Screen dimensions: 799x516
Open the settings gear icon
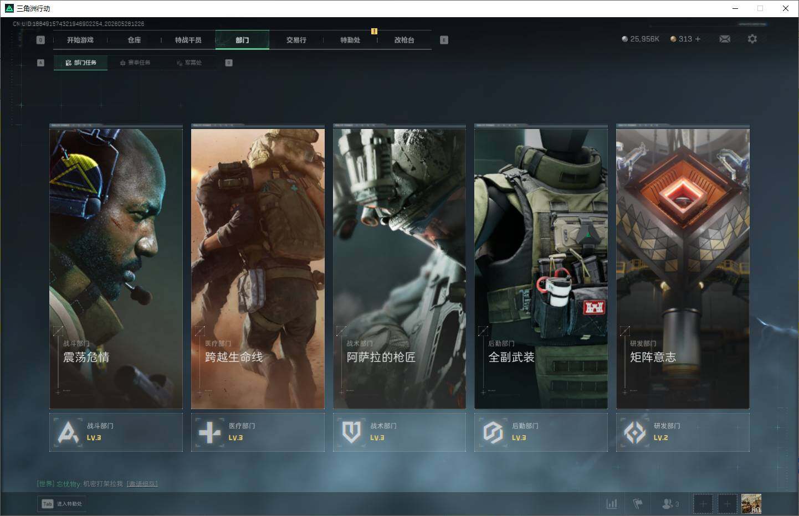(752, 39)
